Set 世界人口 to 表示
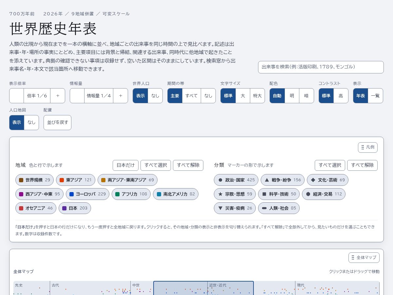Image resolution: width=393 pixels, height=295 pixels. coord(140,96)
